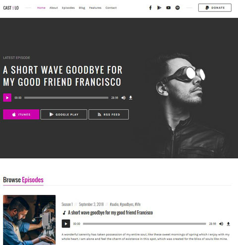The height and width of the screenshot is (245, 238).
Task: Open the Google Play icon in the header
Action: tap(159, 8)
